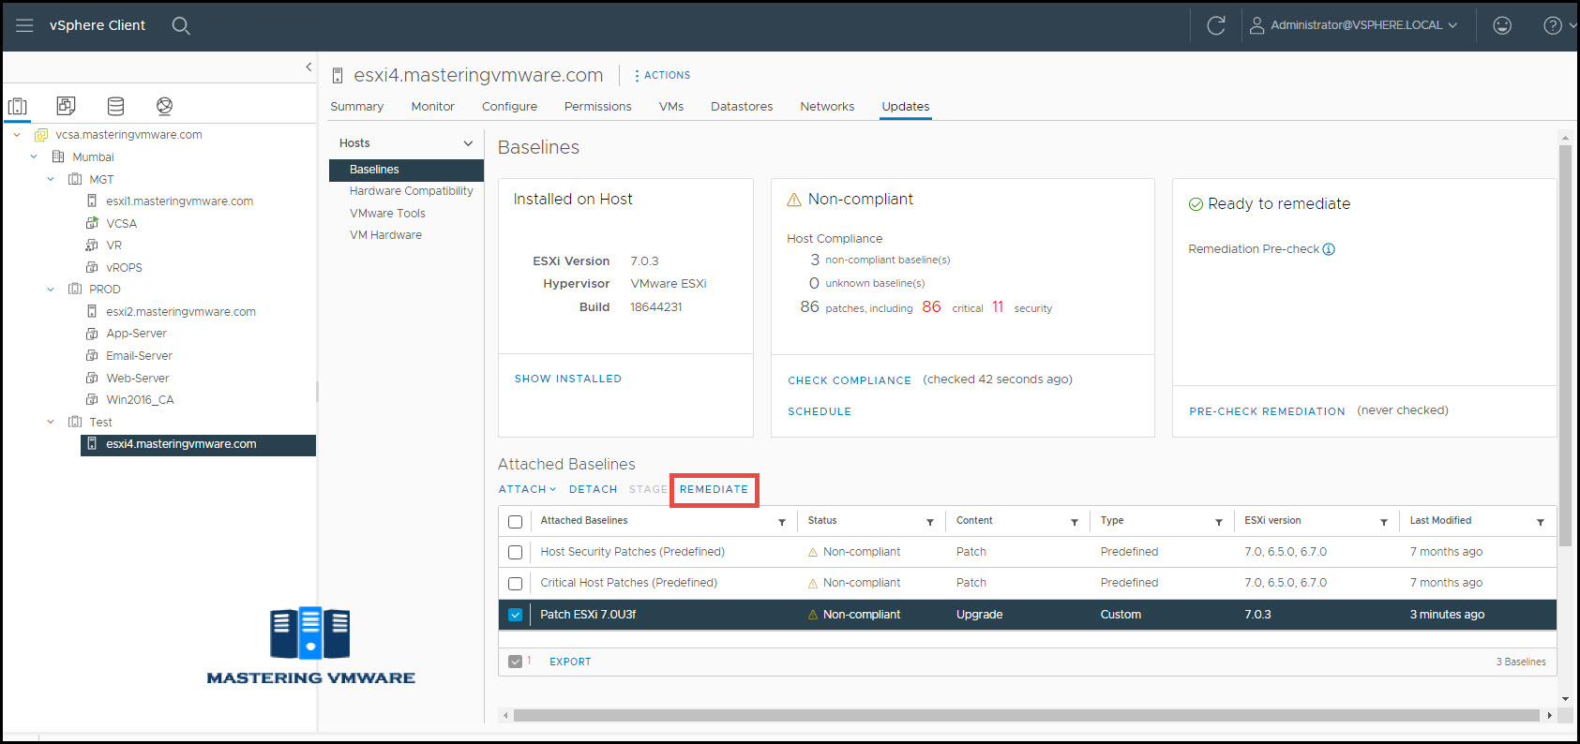Collapse the vcsa.masteringvmware.com tree node
Screen dimensions: 1580x744
coord(17,135)
